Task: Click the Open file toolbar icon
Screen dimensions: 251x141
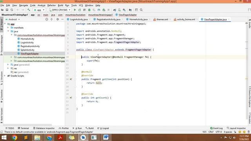Action: click(2, 10)
